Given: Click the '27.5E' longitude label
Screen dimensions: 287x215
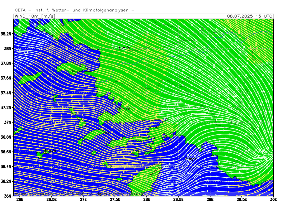Looking at the screenshot, I should pos(115,200).
